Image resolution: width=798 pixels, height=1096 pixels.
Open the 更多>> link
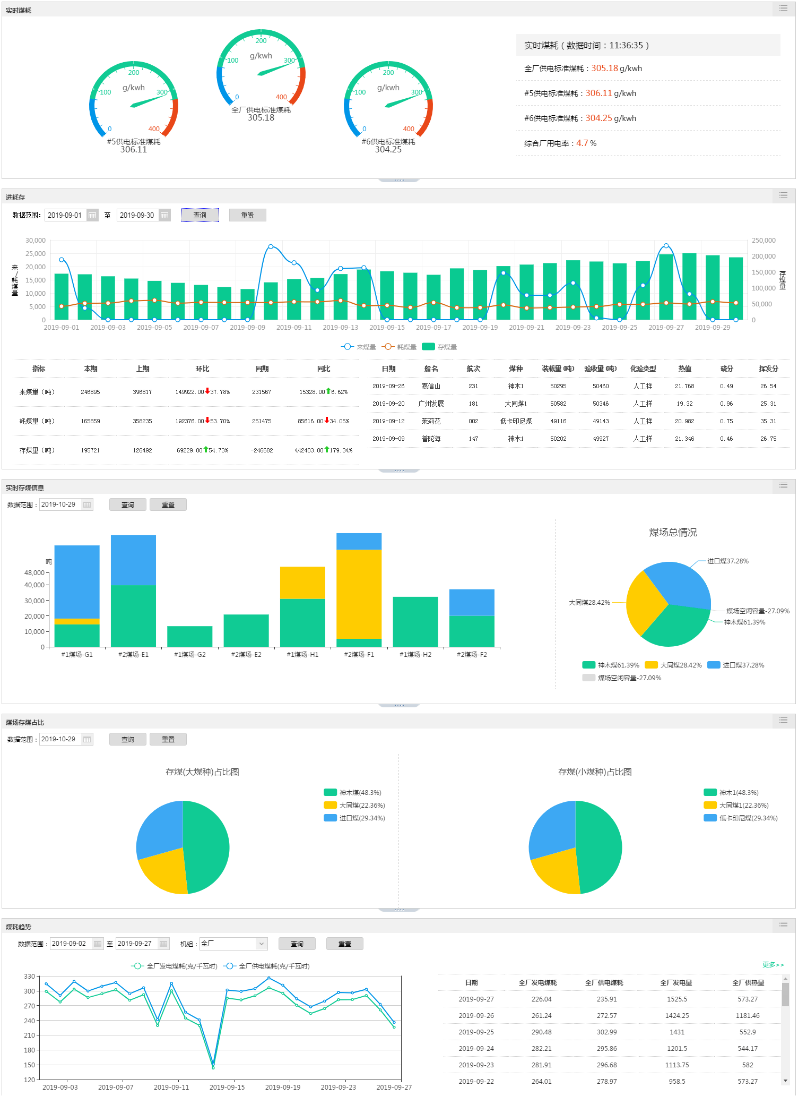773,965
